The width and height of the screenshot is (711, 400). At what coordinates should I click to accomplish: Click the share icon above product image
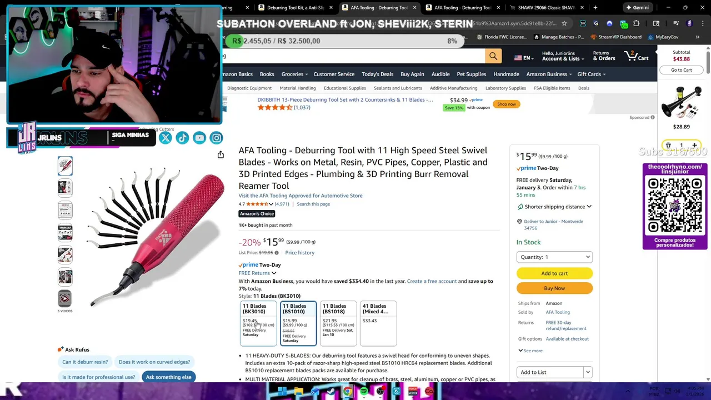coord(221,154)
